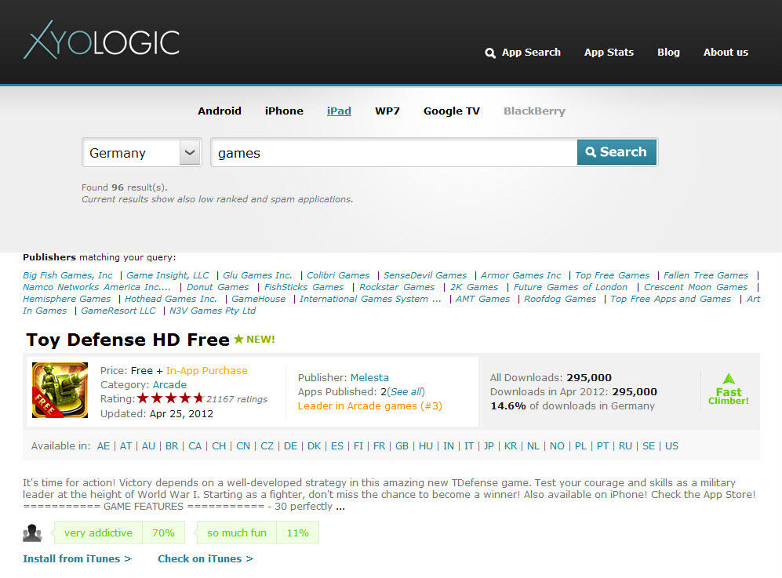
Task: Open publisher Namco Networks America Inc....
Action: pos(96,287)
